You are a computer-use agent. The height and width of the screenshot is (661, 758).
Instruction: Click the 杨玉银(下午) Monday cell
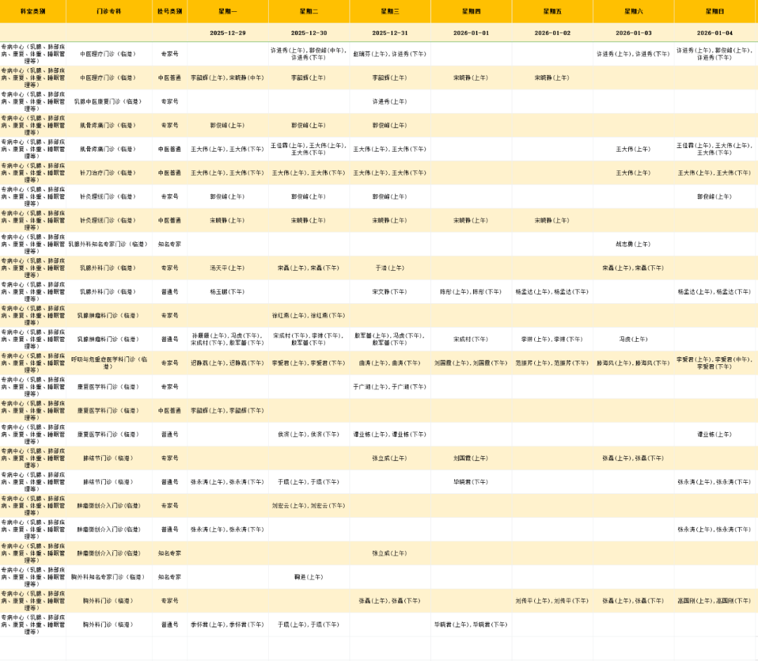pyautogui.click(x=227, y=292)
